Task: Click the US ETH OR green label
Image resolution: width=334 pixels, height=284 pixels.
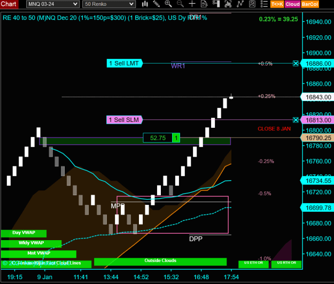Action: pos(253,264)
